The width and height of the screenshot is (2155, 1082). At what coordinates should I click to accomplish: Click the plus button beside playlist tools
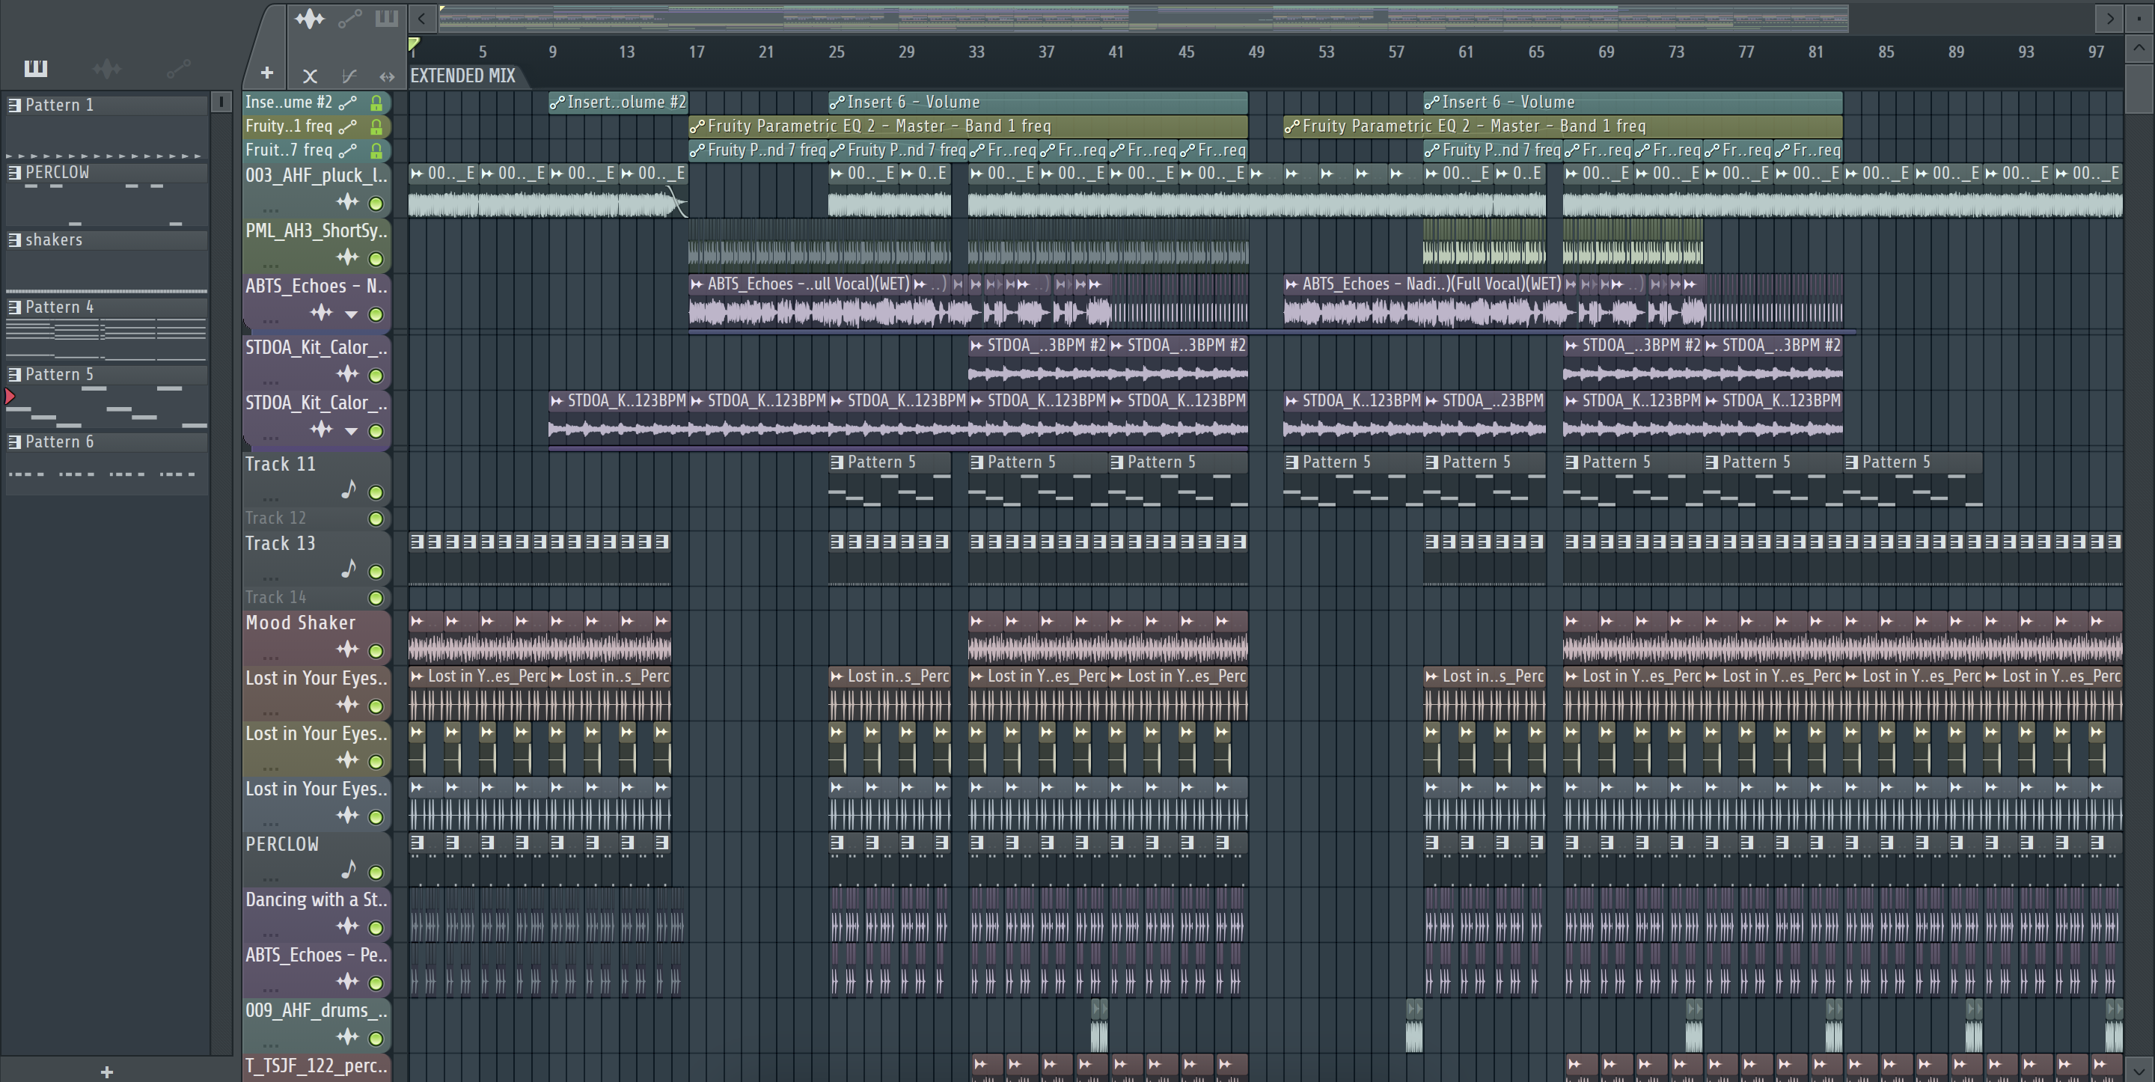[x=266, y=73]
